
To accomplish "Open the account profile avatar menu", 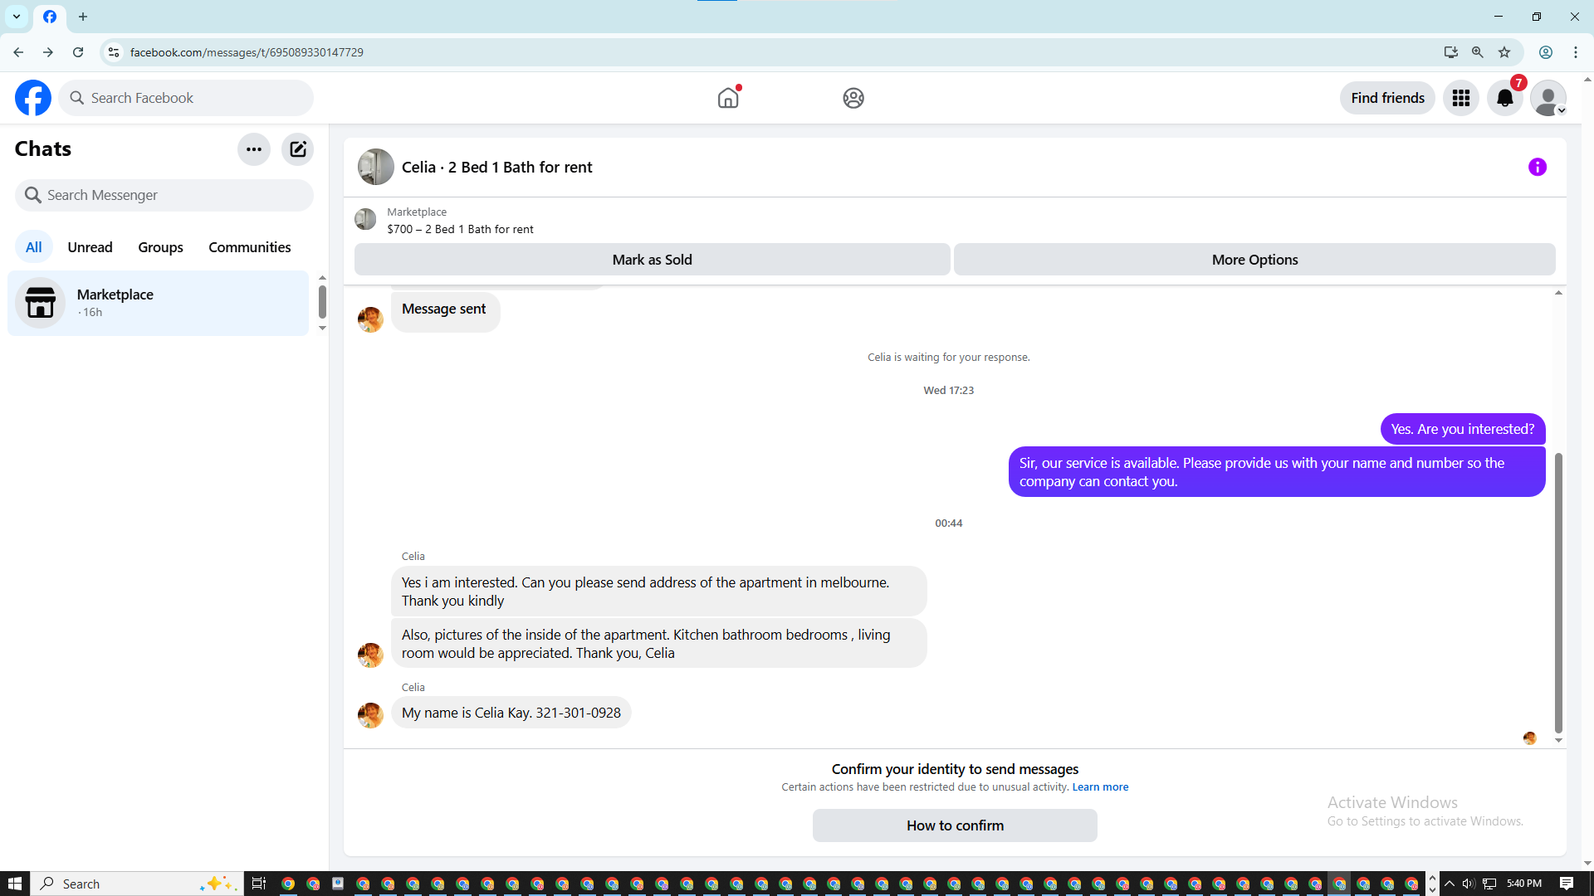I will pos(1548,98).
